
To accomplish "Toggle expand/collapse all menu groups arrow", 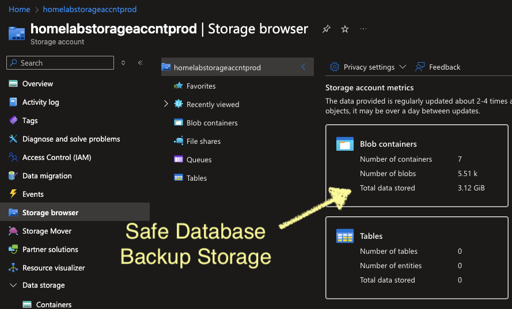I will [x=123, y=63].
